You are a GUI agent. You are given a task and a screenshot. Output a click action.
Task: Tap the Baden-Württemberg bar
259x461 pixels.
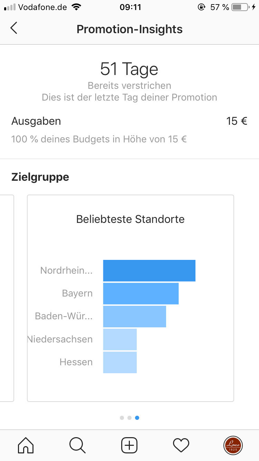(x=135, y=317)
